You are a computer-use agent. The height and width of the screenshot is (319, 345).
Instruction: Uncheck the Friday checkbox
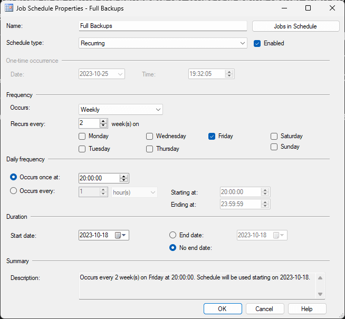pos(212,136)
